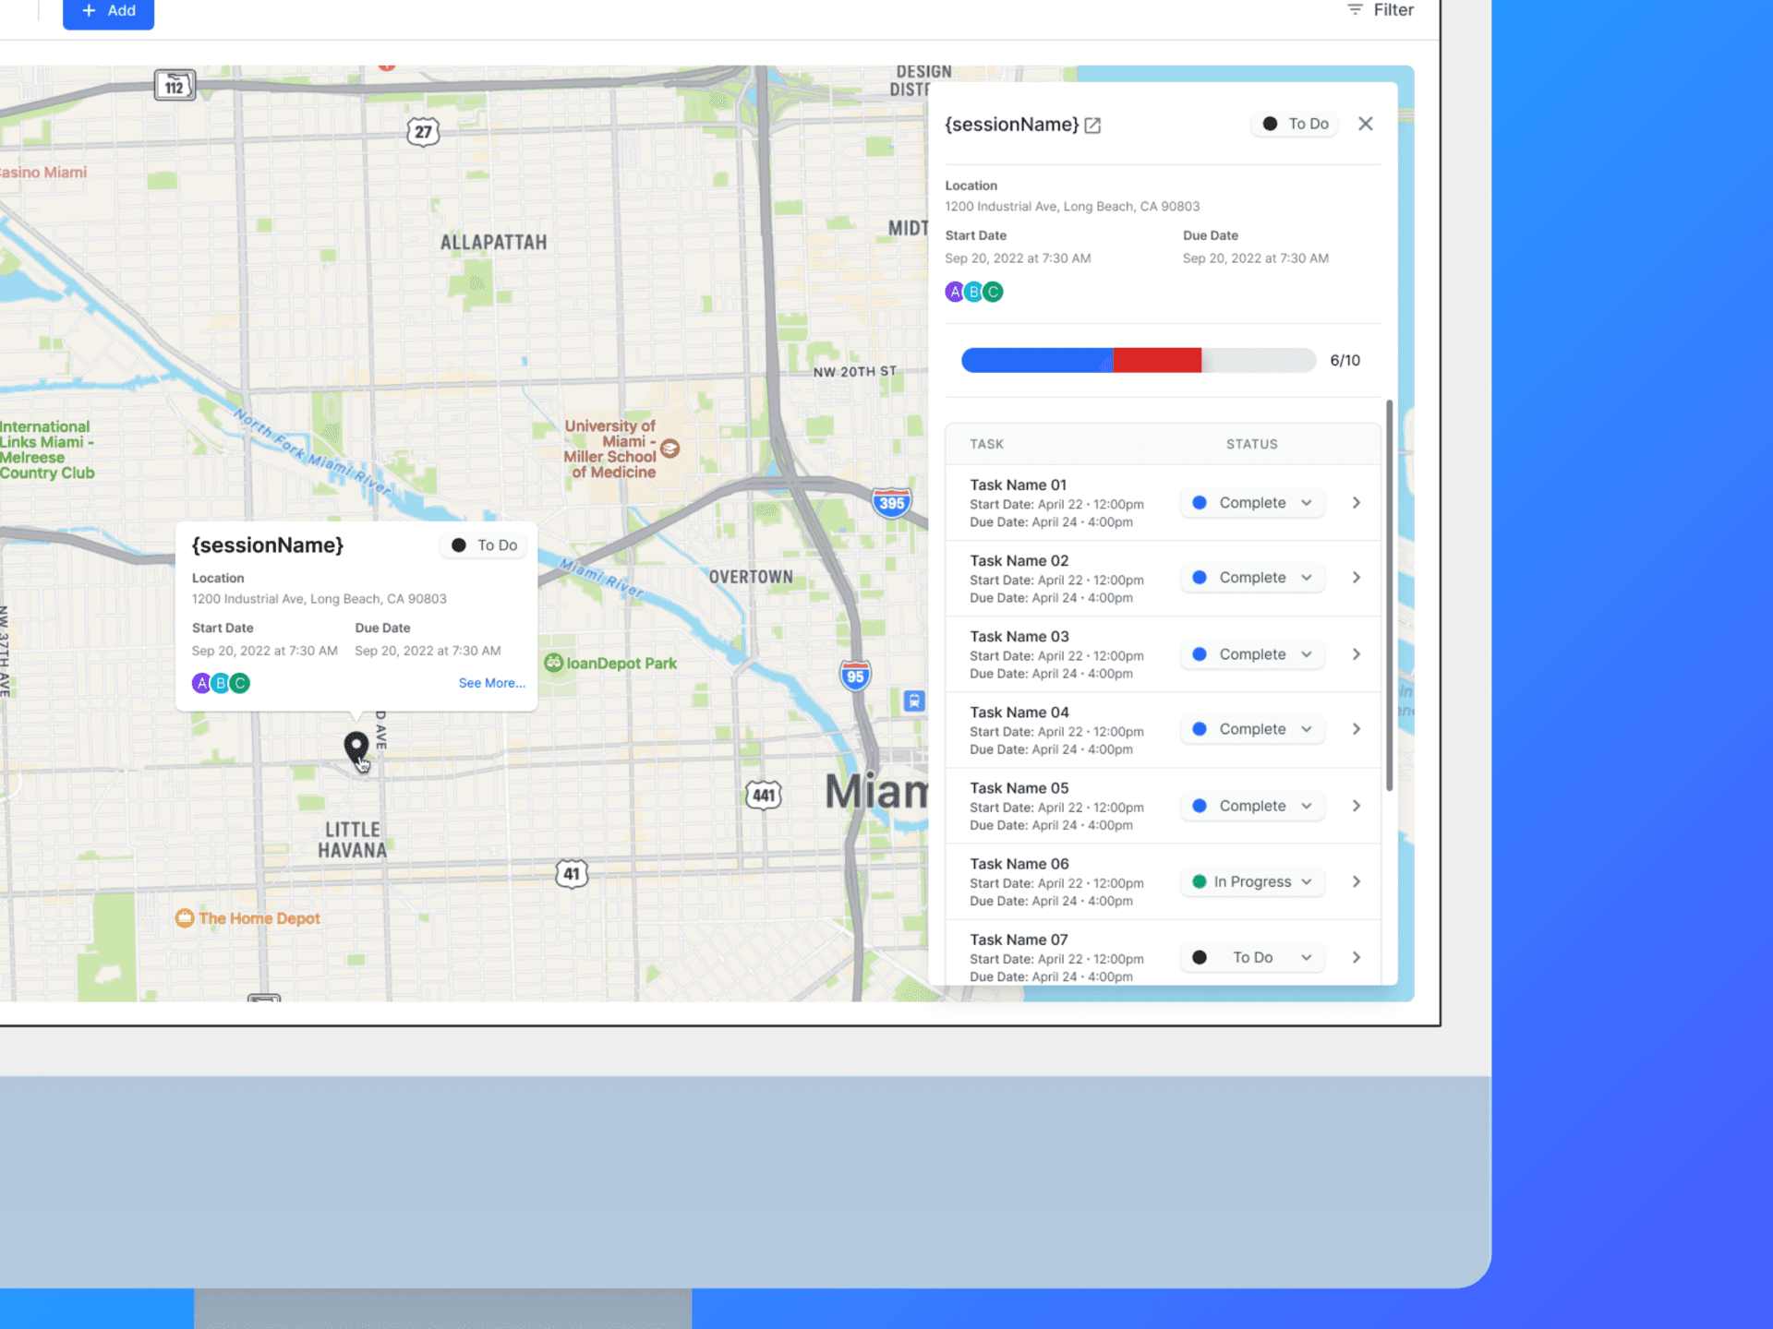Click the loanDepot Park map marker
The image size is (1773, 1329).
[554, 663]
